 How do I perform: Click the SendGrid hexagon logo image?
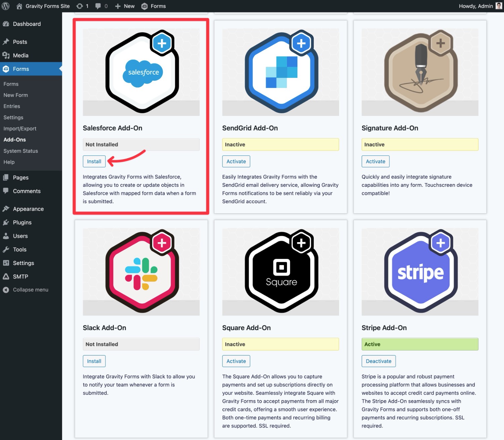(282, 72)
